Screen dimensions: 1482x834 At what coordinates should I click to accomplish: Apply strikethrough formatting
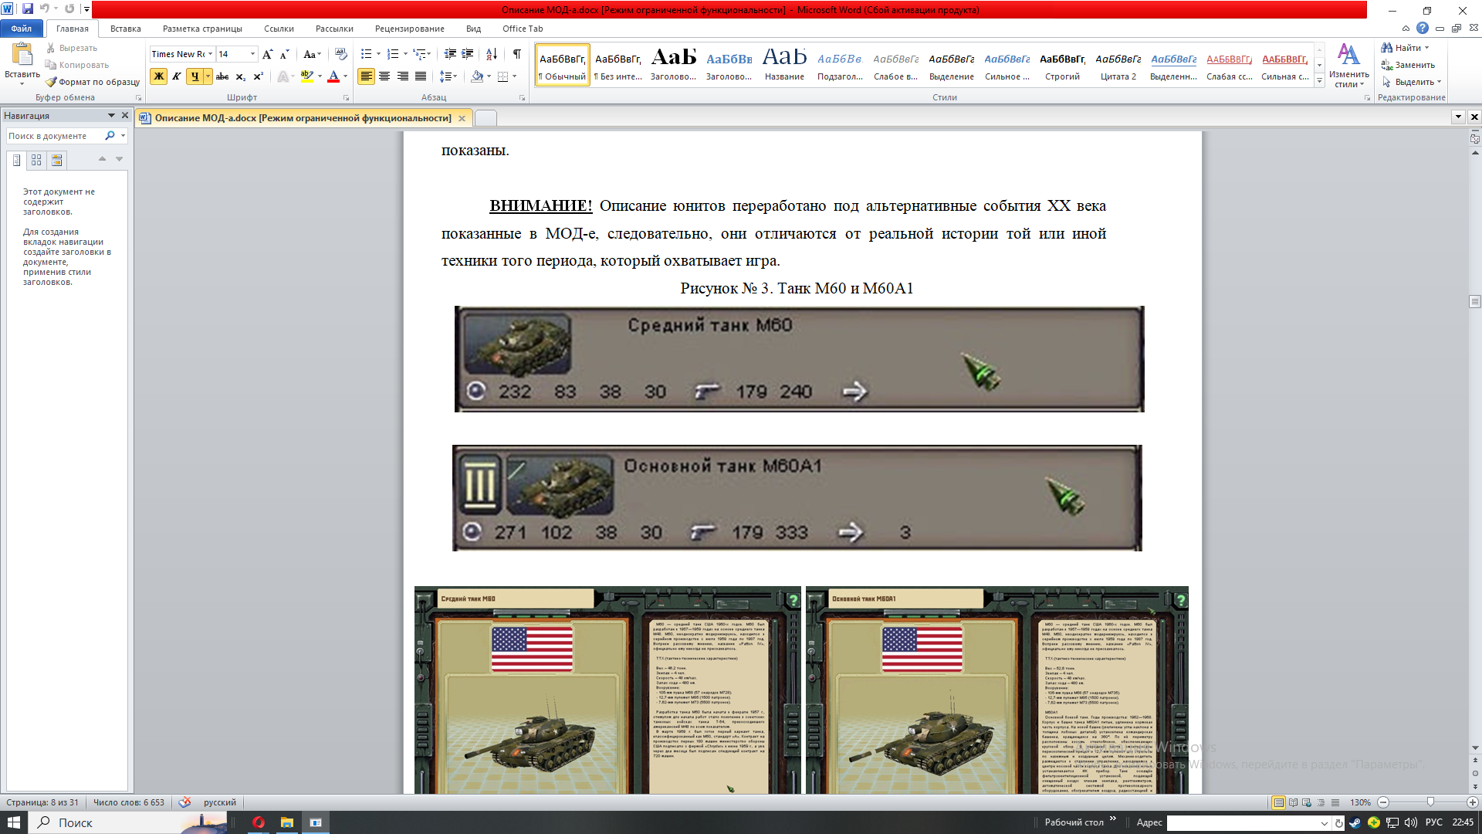pyautogui.click(x=222, y=76)
